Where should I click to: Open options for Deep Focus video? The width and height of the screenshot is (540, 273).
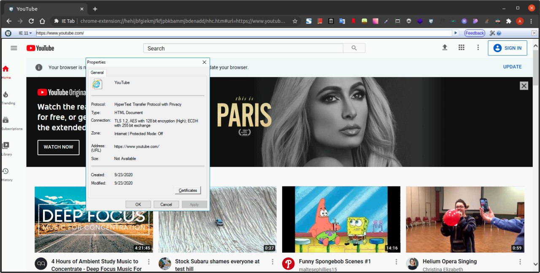pos(148,262)
